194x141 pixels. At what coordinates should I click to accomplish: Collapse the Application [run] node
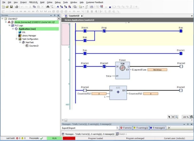point(13,29)
